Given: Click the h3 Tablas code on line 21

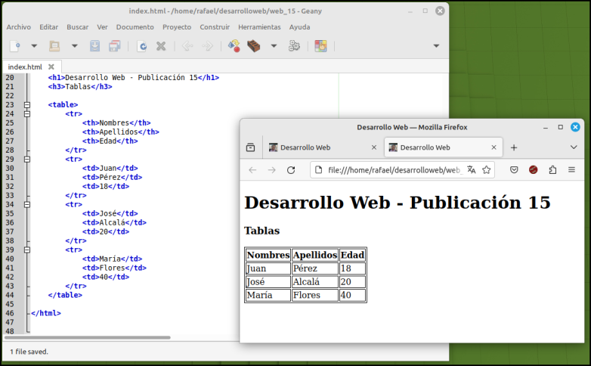Looking at the screenshot, I should (x=80, y=87).
